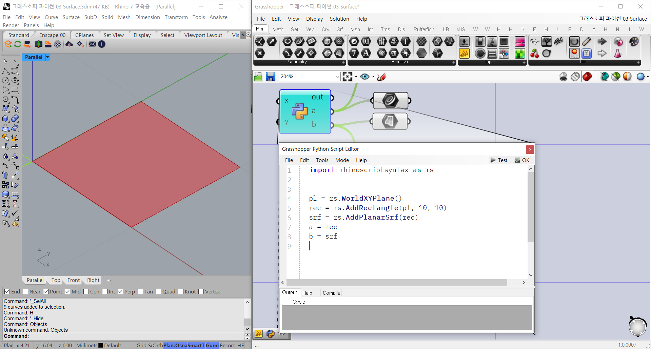Expand the Geometry panel in Grasshopper
The width and height of the screenshot is (651, 349).
343,62
